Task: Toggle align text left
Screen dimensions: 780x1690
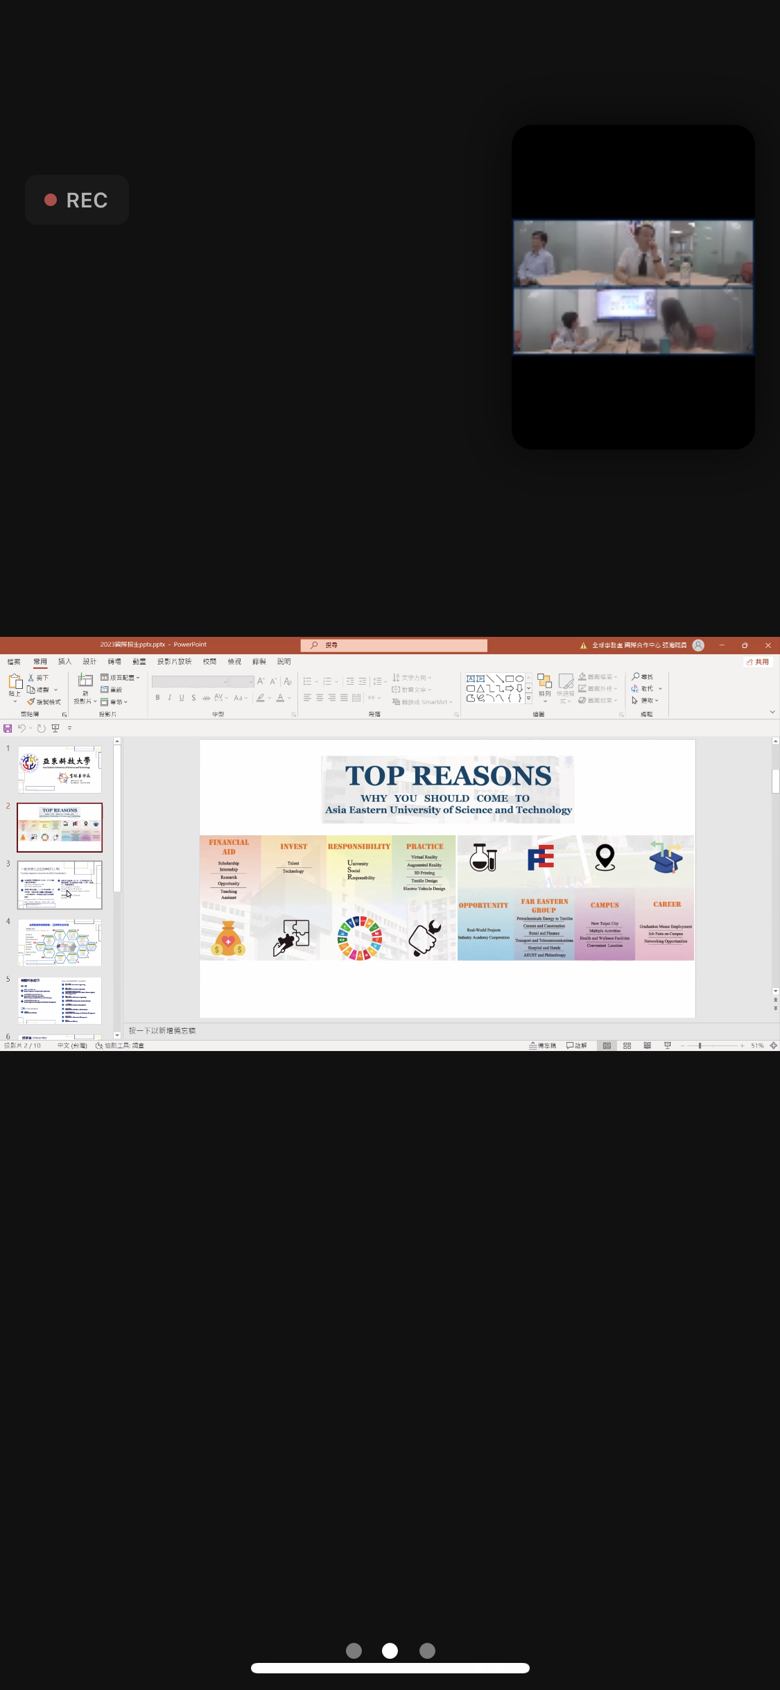Action: point(307,698)
